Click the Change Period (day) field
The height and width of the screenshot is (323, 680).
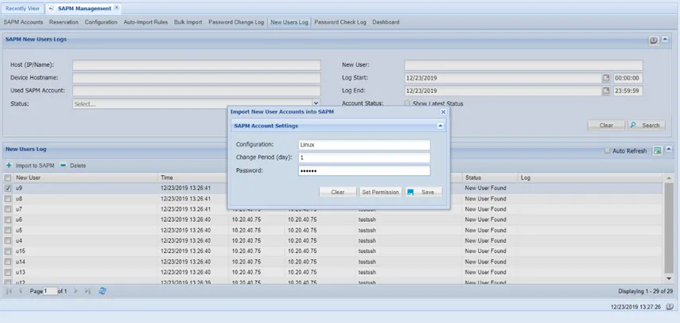pos(364,158)
